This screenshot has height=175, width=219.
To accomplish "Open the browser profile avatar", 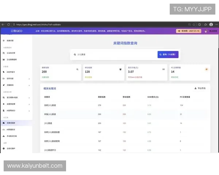I will point(211,24).
